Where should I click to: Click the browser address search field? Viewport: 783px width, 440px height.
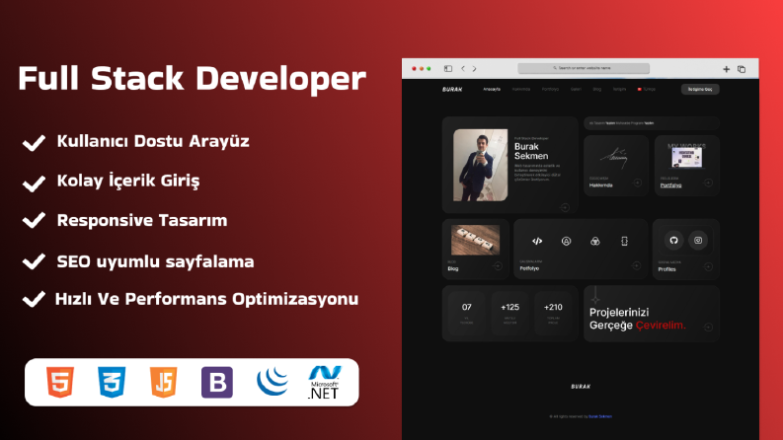pos(584,68)
